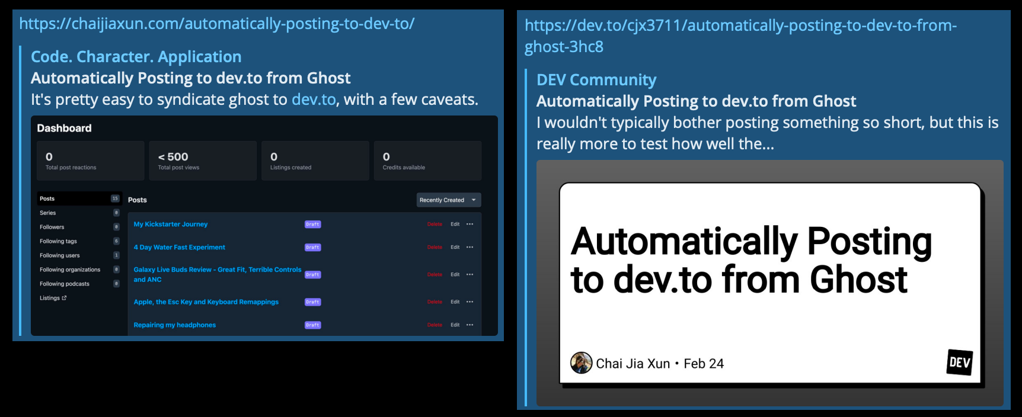Click the Total post views stat card
1022x417 pixels.
(x=203, y=161)
